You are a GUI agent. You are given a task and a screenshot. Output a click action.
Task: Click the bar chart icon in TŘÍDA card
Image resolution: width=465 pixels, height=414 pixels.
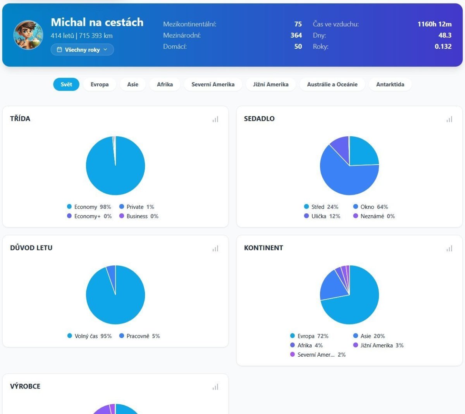pos(215,119)
